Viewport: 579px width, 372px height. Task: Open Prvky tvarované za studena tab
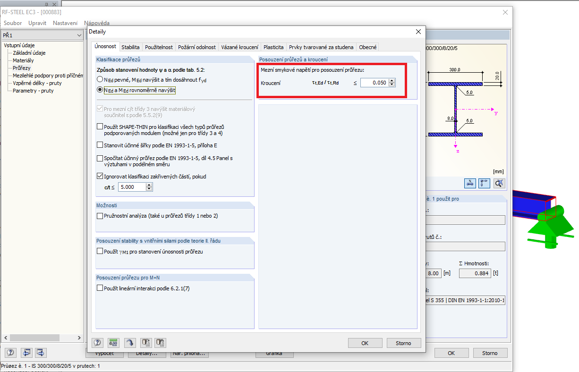click(321, 47)
